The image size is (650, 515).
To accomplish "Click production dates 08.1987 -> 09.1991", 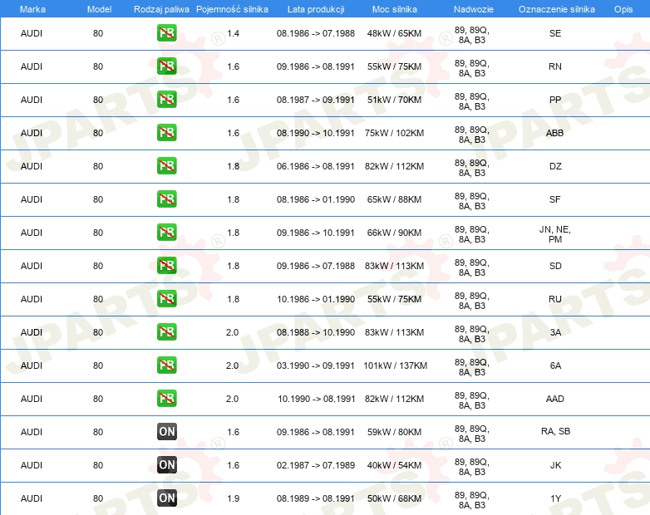I will [x=316, y=100].
